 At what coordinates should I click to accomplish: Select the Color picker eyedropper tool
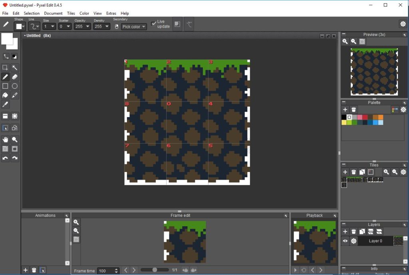click(x=5, y=104)
